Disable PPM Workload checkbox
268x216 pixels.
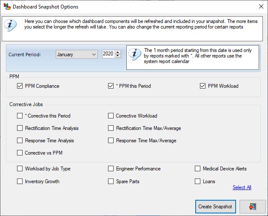tap(203, 86)
